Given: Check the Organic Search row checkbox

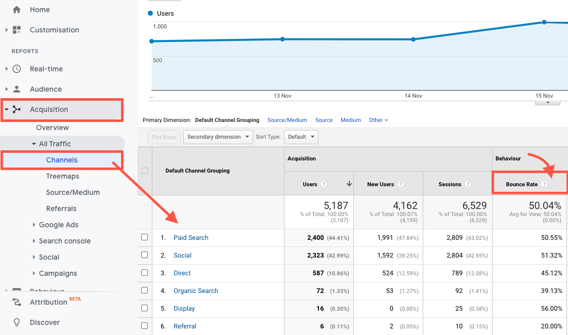Looking at the screenshot, I should click(x=143, y=290).
